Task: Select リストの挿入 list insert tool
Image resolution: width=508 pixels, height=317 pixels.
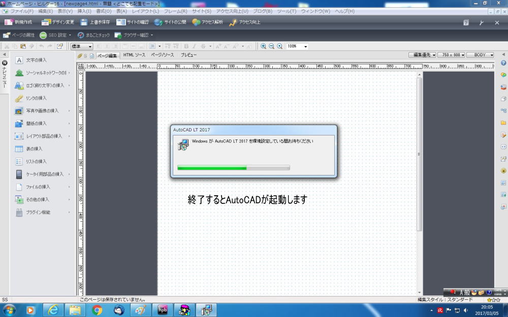Action: tap(31, 161)
